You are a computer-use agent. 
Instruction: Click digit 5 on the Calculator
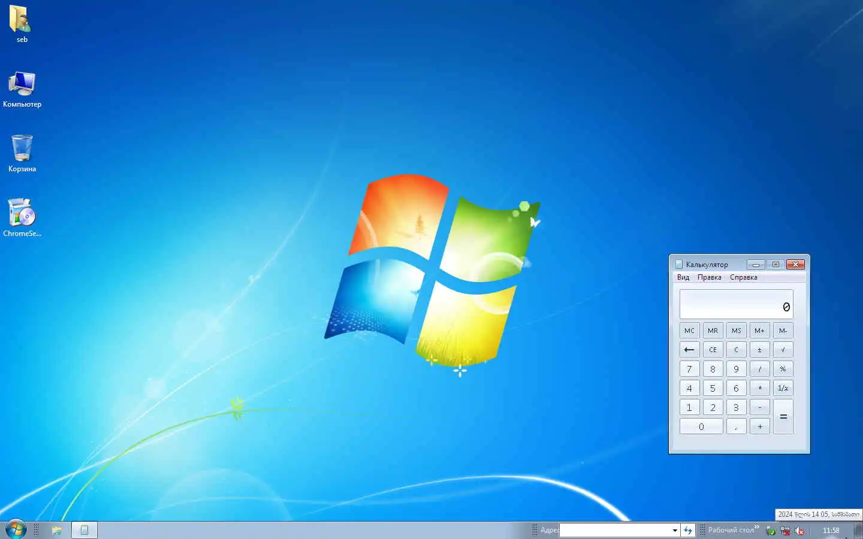(x=713, y=388)
